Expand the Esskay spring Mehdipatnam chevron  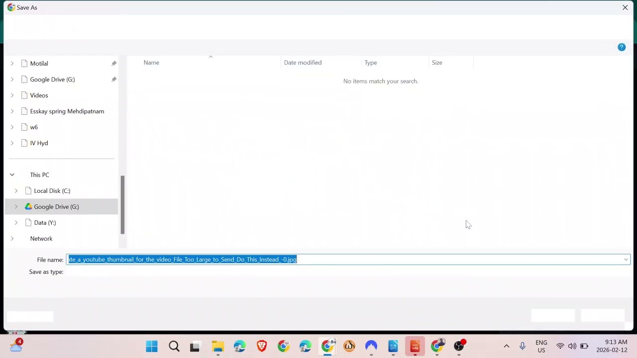coord(12,111)
